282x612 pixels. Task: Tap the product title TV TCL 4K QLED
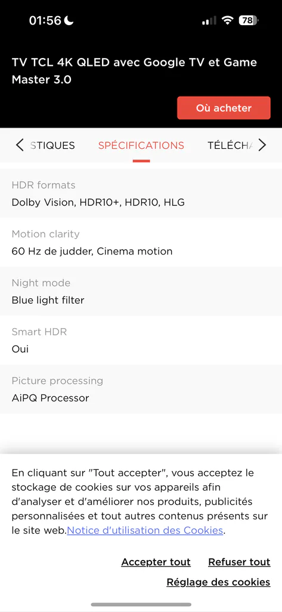pos(134,71)
